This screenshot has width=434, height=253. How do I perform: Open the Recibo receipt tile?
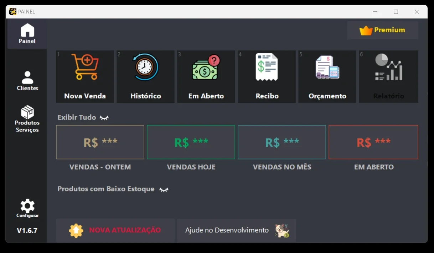(267, 77)
